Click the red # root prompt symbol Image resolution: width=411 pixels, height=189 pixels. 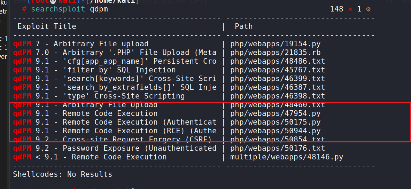point(24,9)
